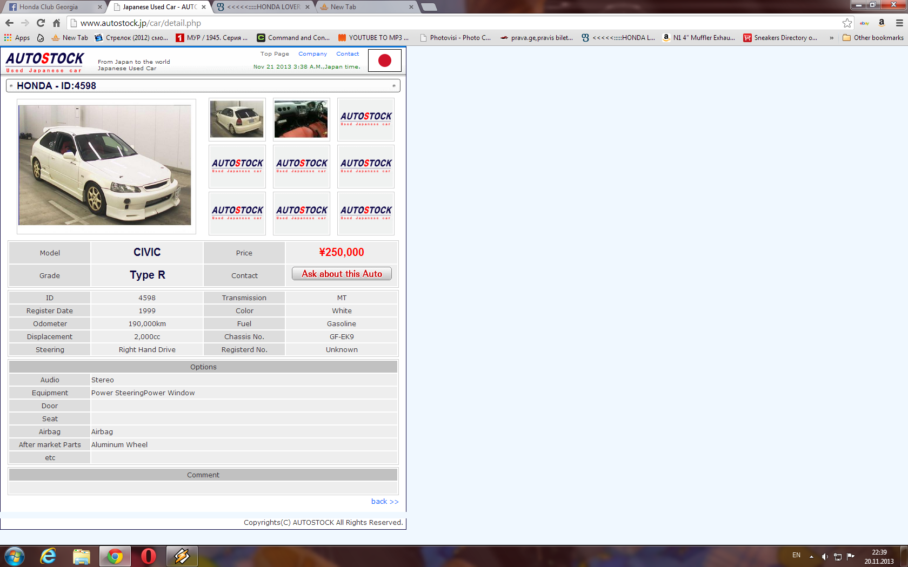Viewport: 908px width, 567px height.
Task: Open the prava.ge bookmark
Action: coord(537,38)
